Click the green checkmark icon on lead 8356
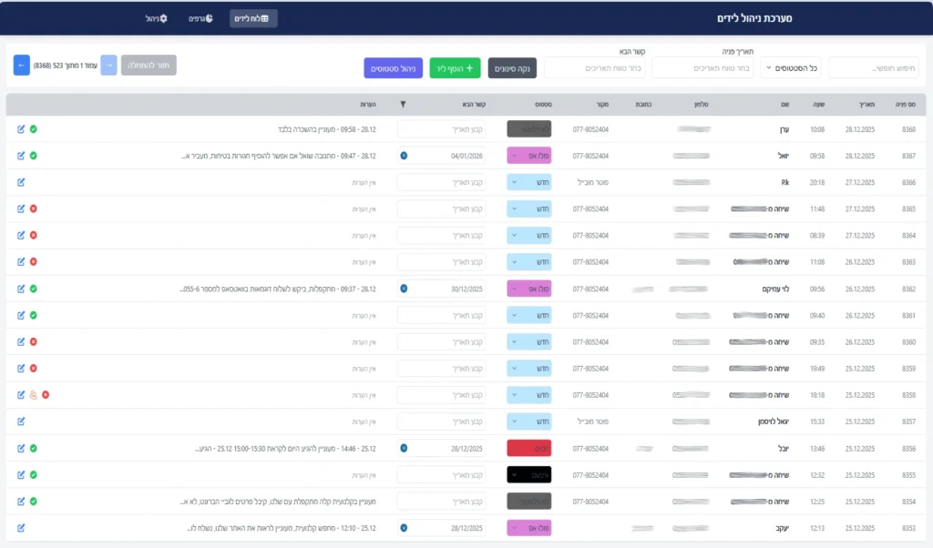 pyautogui.click(x=34, y=448)
